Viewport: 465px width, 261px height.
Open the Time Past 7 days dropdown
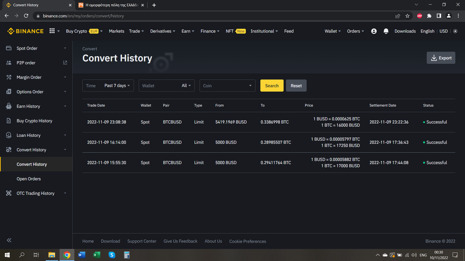[x=108, y=86]
